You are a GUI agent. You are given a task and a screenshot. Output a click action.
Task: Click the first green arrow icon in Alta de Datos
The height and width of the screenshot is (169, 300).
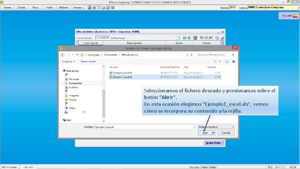coord(184,38)
